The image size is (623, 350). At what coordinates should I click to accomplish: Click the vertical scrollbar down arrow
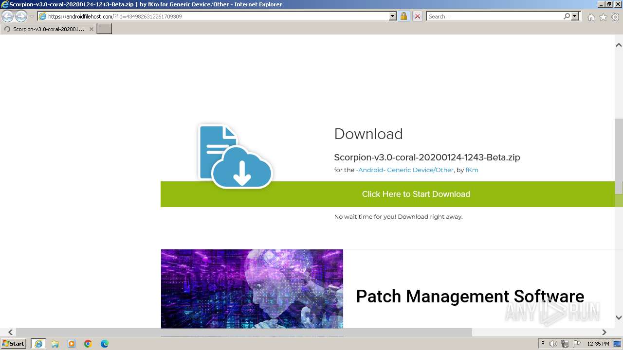(x=619, y=317)
